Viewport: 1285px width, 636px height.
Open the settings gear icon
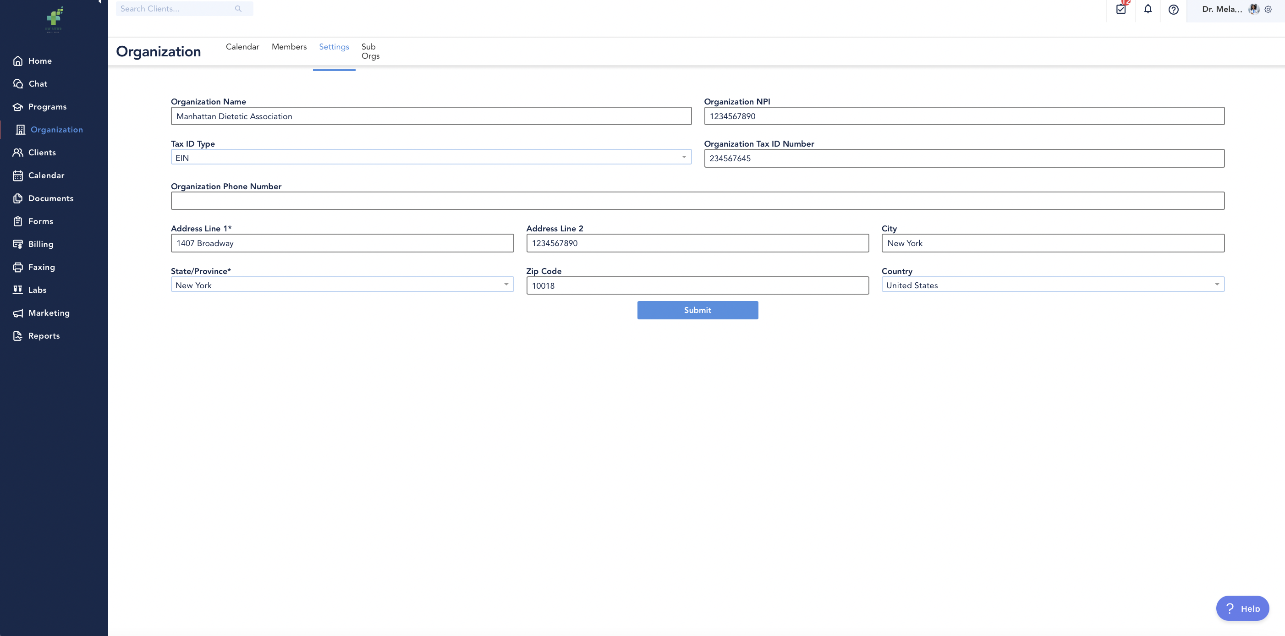[x=1269, y=10]
